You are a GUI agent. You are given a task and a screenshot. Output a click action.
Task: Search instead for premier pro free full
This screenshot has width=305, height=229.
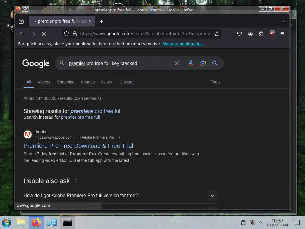(80, 117)
